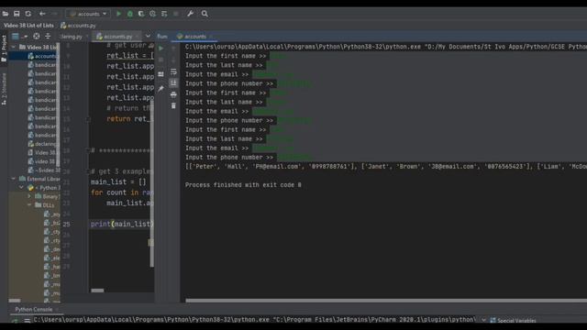Select the accounts file in Project tree

(x=42, y=56)
